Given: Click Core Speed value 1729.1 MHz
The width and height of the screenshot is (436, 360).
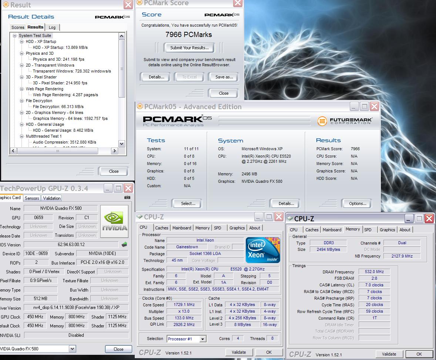Looking at the screenshot, I should coord(184,305).
